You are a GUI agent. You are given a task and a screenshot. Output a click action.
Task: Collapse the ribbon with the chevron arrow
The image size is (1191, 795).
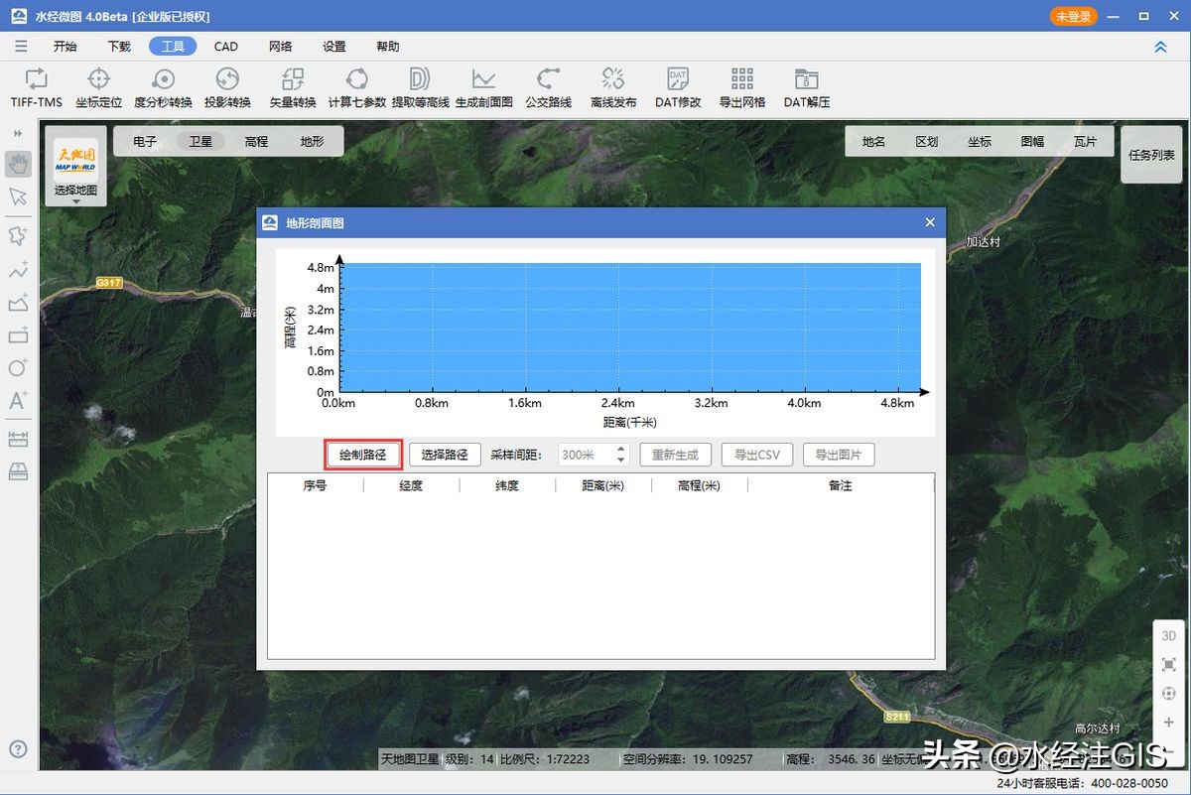(1160, 47)
